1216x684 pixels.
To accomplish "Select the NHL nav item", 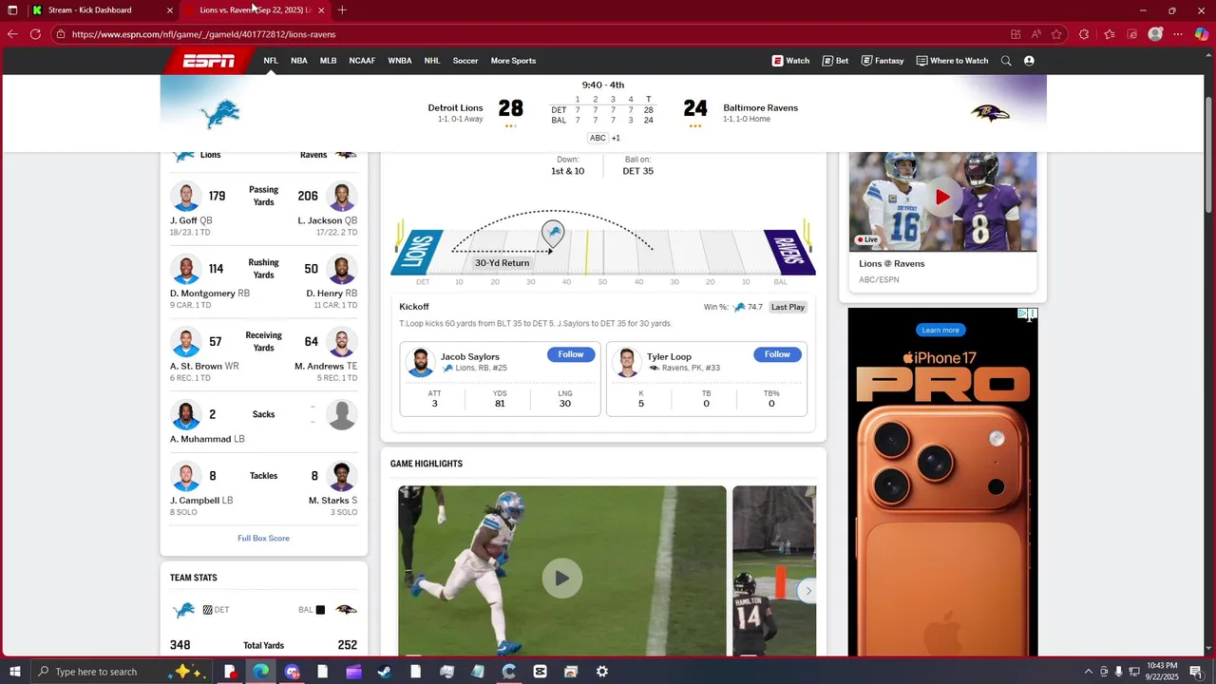I will [432, 61].
